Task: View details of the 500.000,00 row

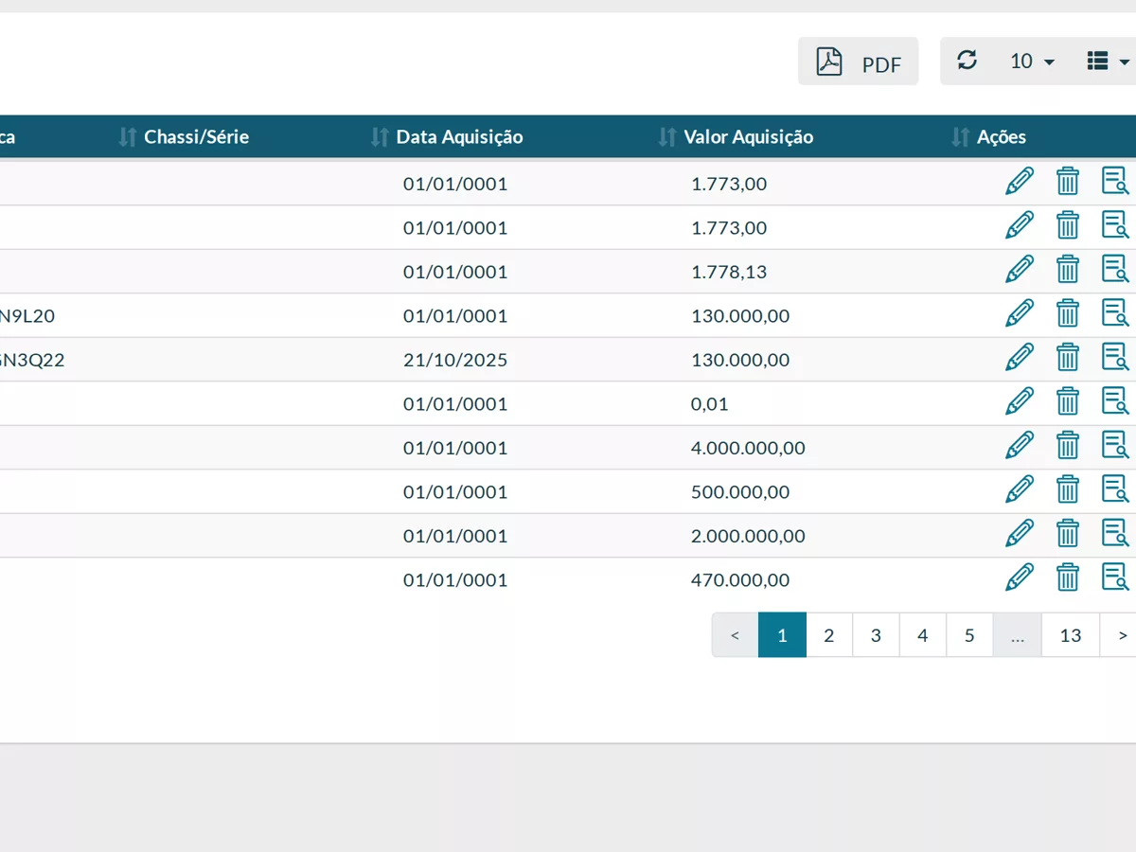Action: (x=1115, y=489)
